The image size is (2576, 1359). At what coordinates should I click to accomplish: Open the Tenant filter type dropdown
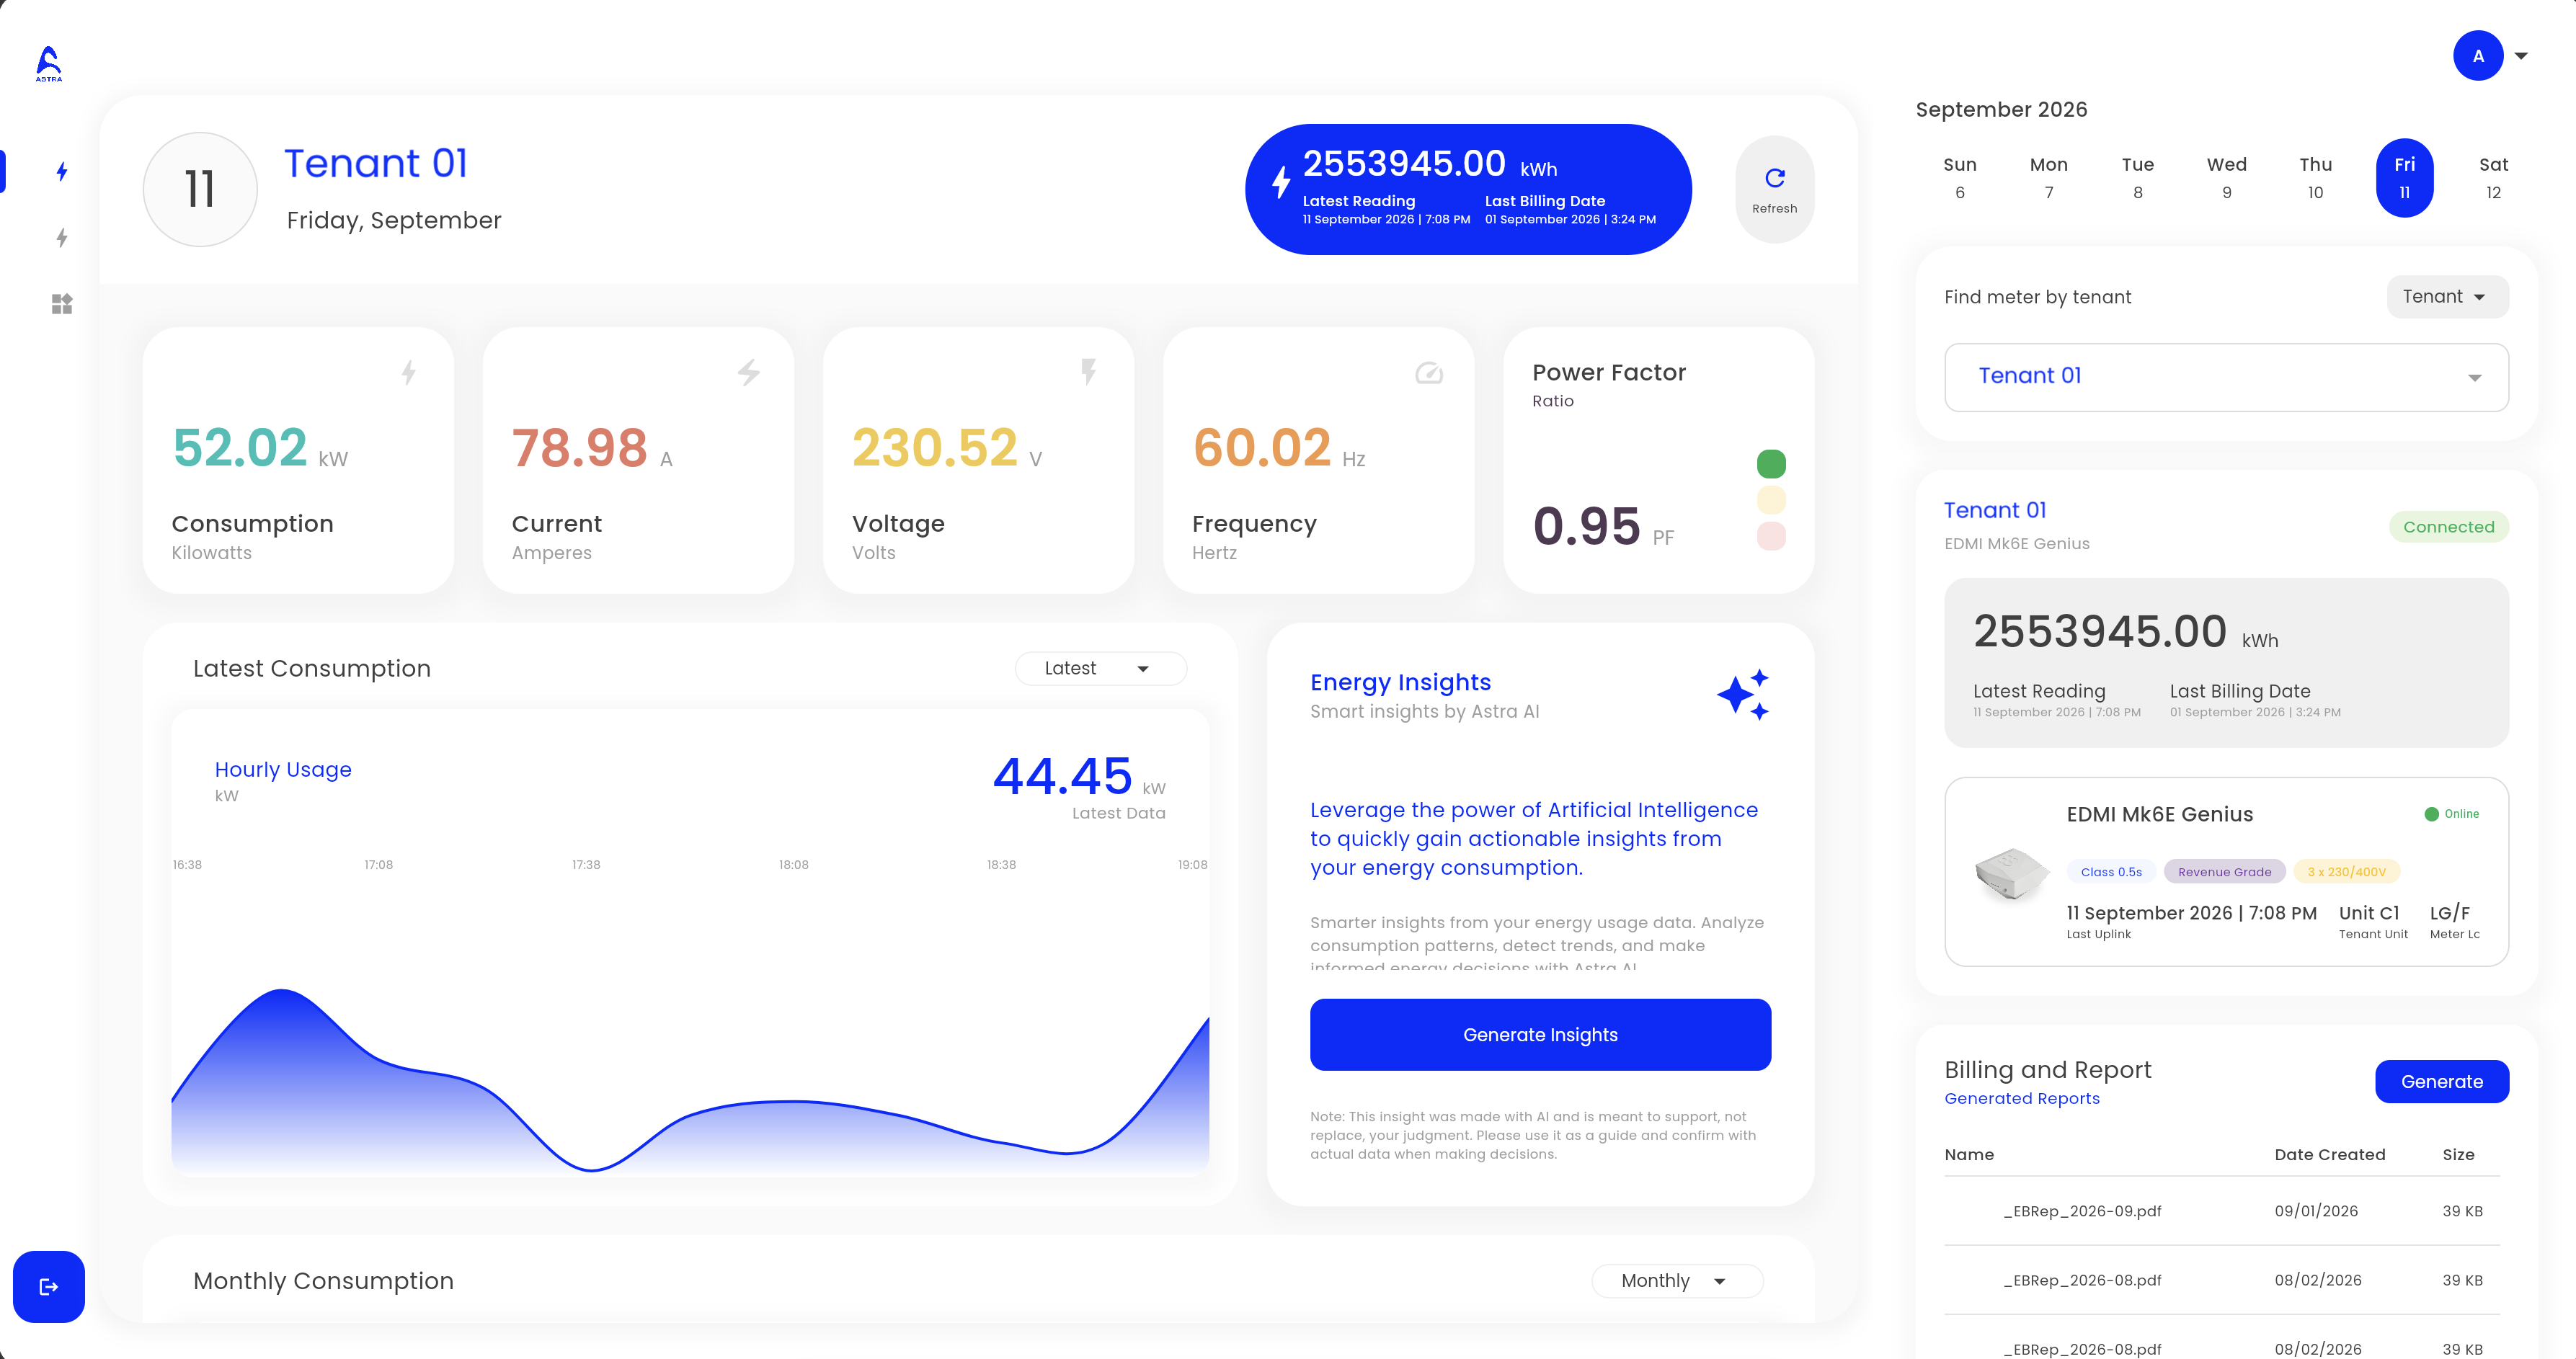[2447, 297]
